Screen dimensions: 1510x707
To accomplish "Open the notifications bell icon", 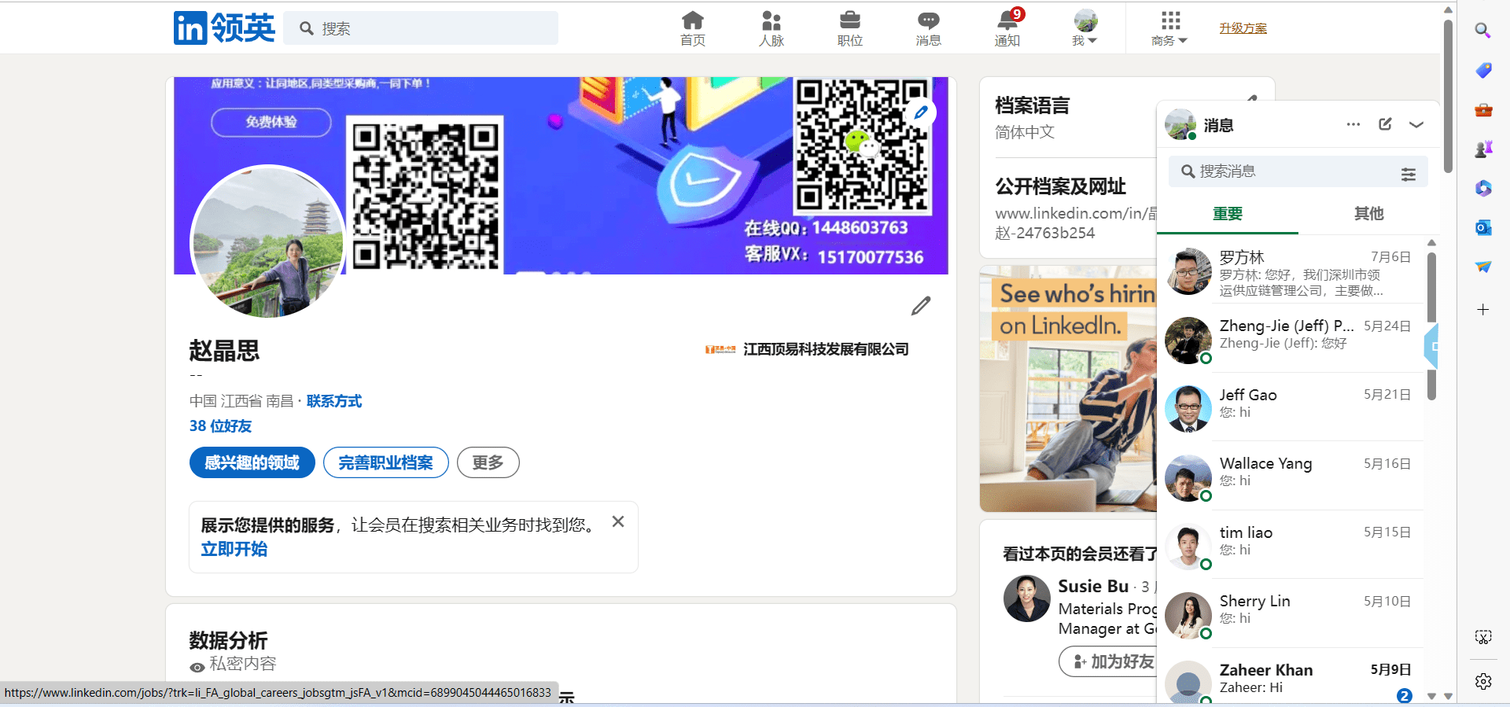I will tap(1007, 28).
